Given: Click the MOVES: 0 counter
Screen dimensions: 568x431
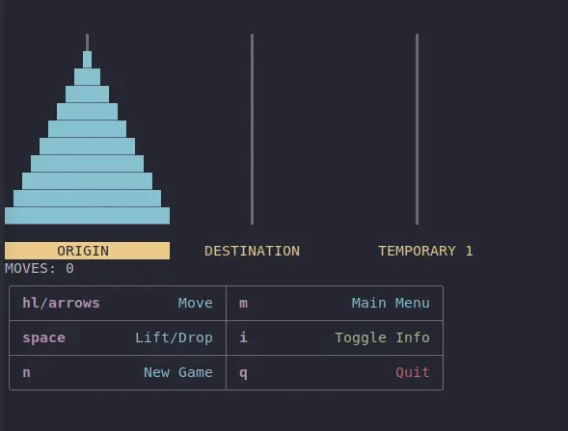Looking at the screenshot, I should [x=40, y=268].
